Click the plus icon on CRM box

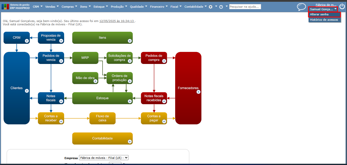pos(27,41)
